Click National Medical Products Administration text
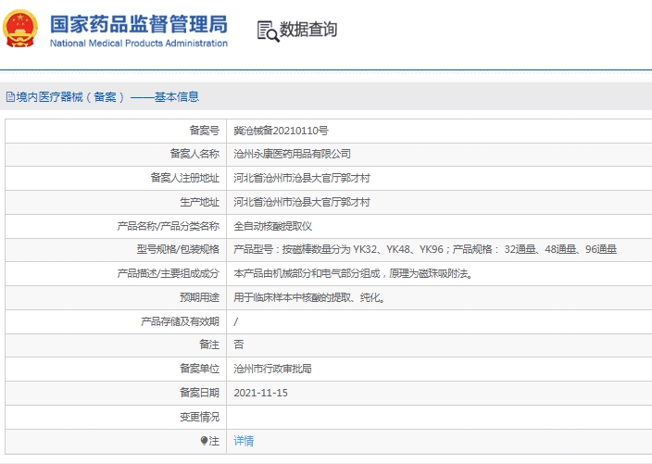 coord(139,44)
